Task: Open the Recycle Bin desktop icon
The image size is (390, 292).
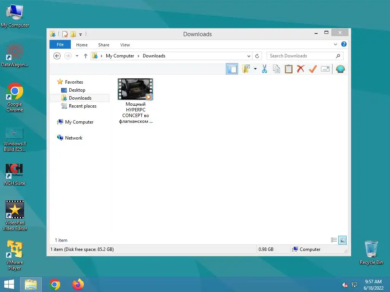Action: pyautogui.click(x=371, y=253)
